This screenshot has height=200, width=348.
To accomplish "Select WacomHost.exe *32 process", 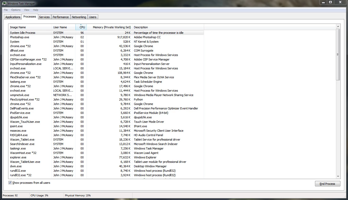I will point(106,153).
